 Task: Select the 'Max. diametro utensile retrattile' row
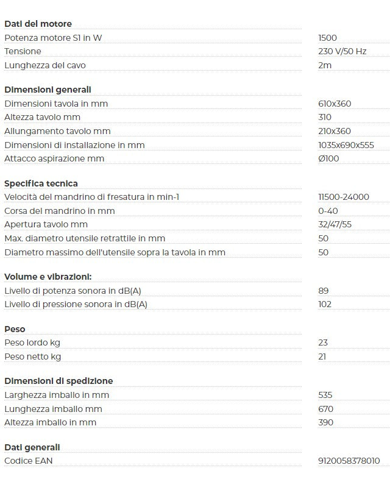click(x=197, y=238)
